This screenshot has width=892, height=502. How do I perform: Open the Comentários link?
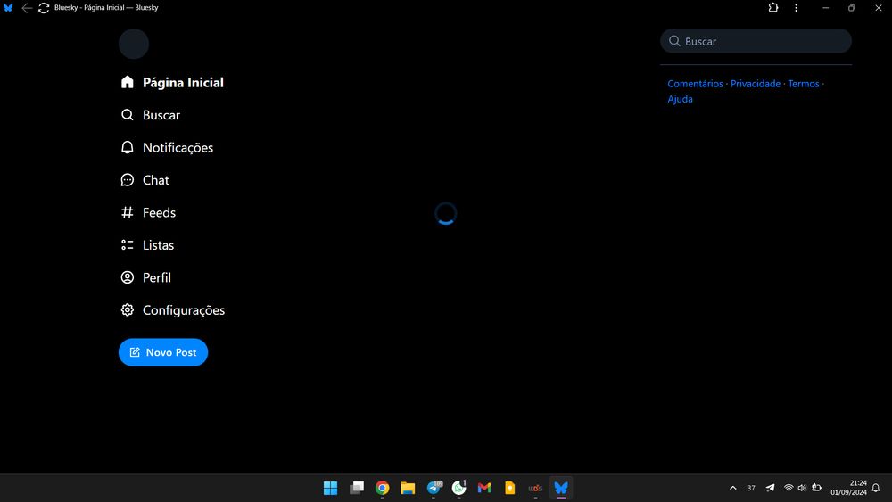(x=695, y=84)
